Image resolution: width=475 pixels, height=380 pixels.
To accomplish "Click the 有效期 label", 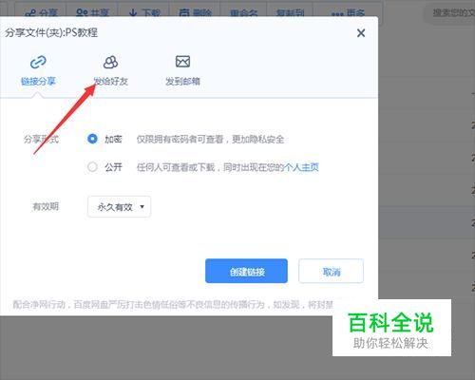I will pyautogui.click(x=46, y=206).
